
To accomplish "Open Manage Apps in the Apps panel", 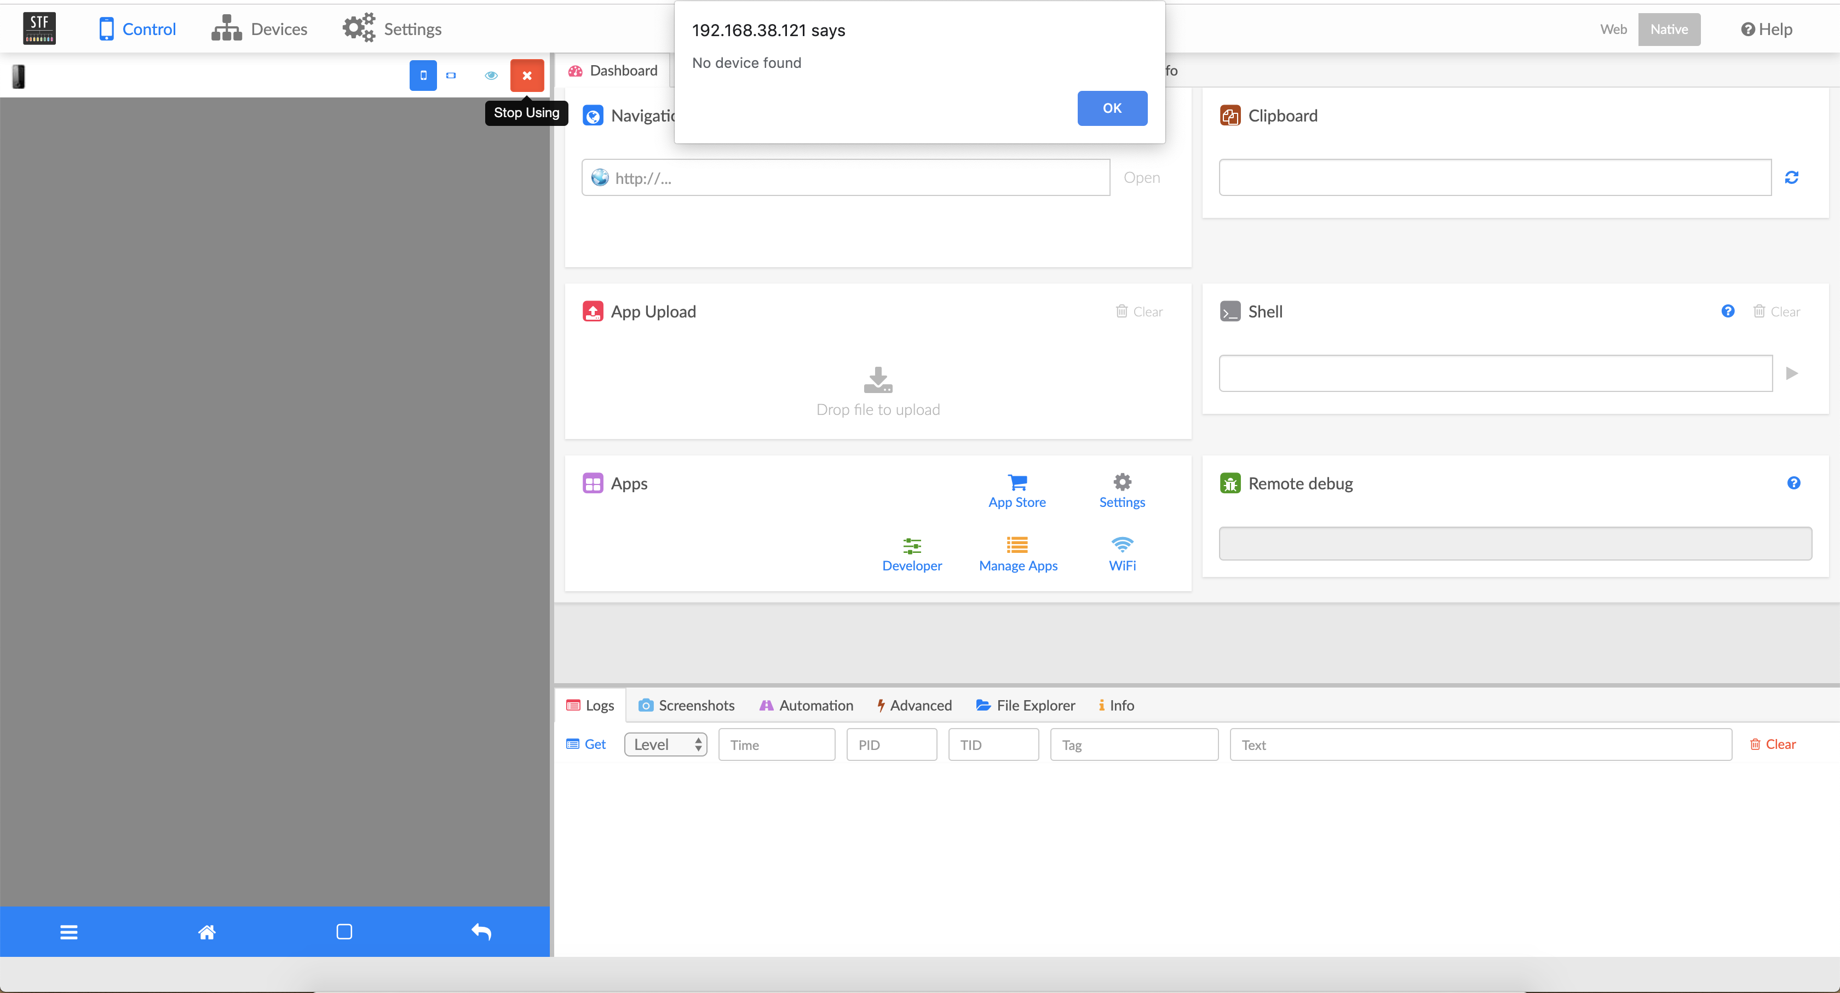I will pyautogui.click(x=1017, y=554).
